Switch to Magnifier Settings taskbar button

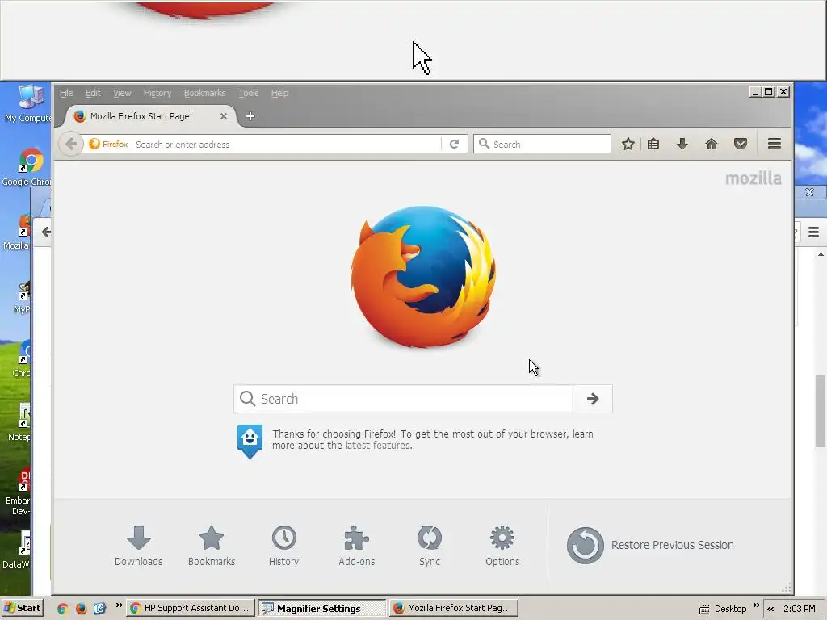click(x=321, y=608)
